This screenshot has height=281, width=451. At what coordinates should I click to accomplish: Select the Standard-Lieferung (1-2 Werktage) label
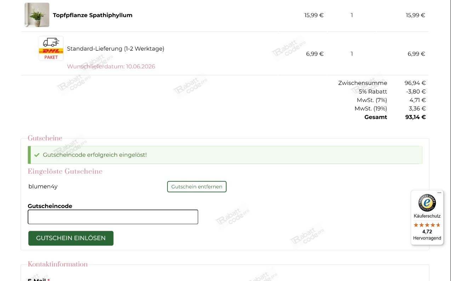point(116,49)
